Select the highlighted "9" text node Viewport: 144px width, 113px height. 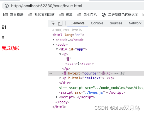pos(68,59)
